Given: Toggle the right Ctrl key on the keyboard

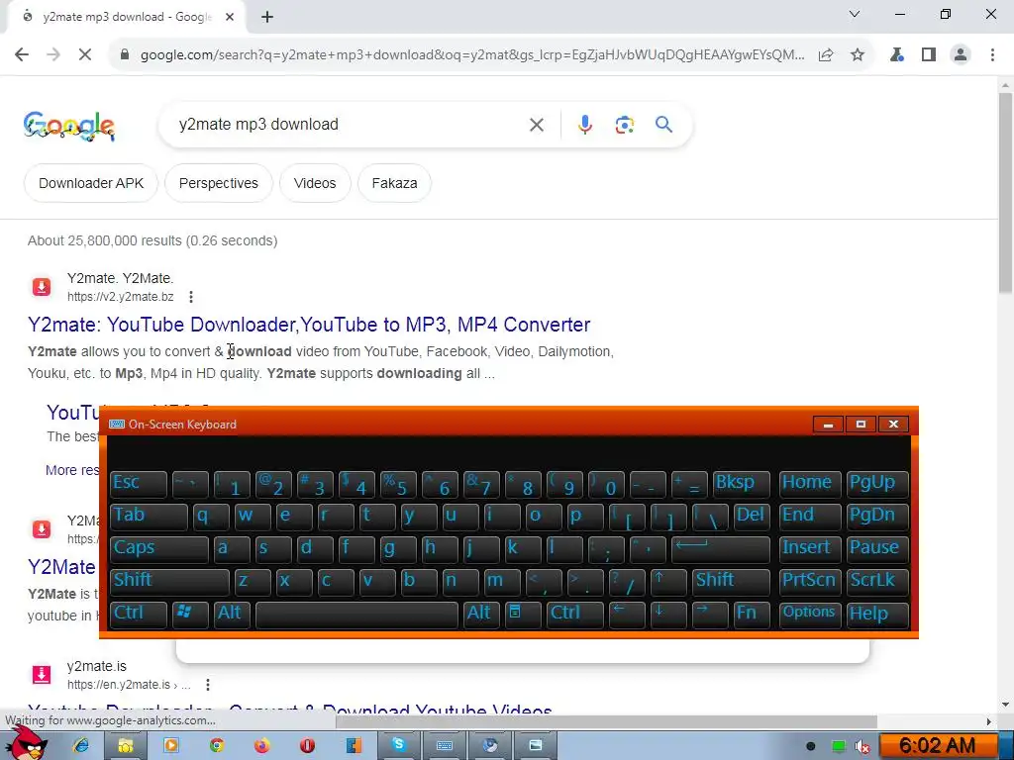Looking at the screenshot, I should (575, 614).
